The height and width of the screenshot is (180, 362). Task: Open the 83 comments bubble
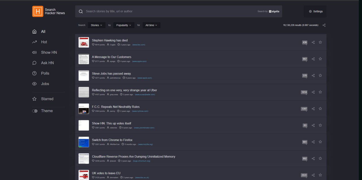pos(305,126)
